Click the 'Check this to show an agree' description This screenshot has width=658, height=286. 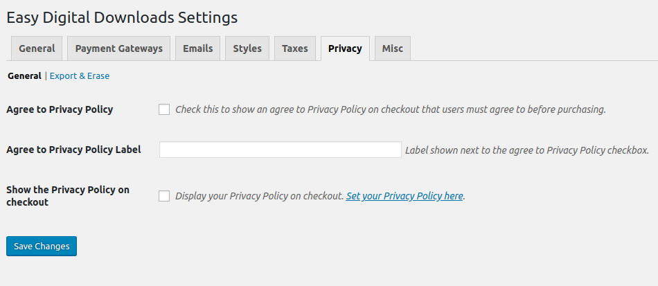(391, 109)
